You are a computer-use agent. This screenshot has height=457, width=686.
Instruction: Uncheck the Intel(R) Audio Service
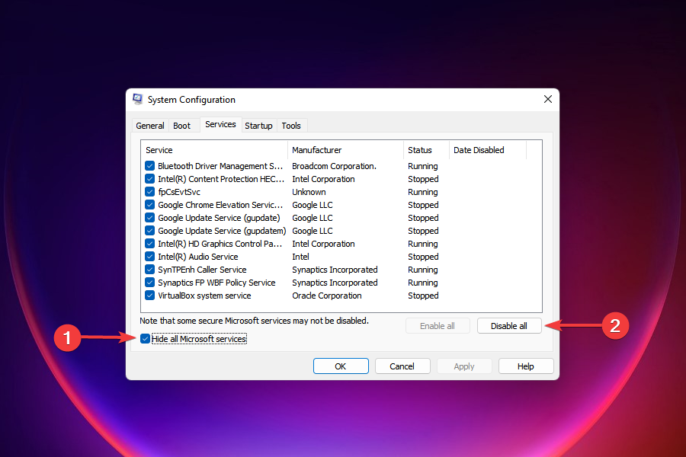(149, 256)
